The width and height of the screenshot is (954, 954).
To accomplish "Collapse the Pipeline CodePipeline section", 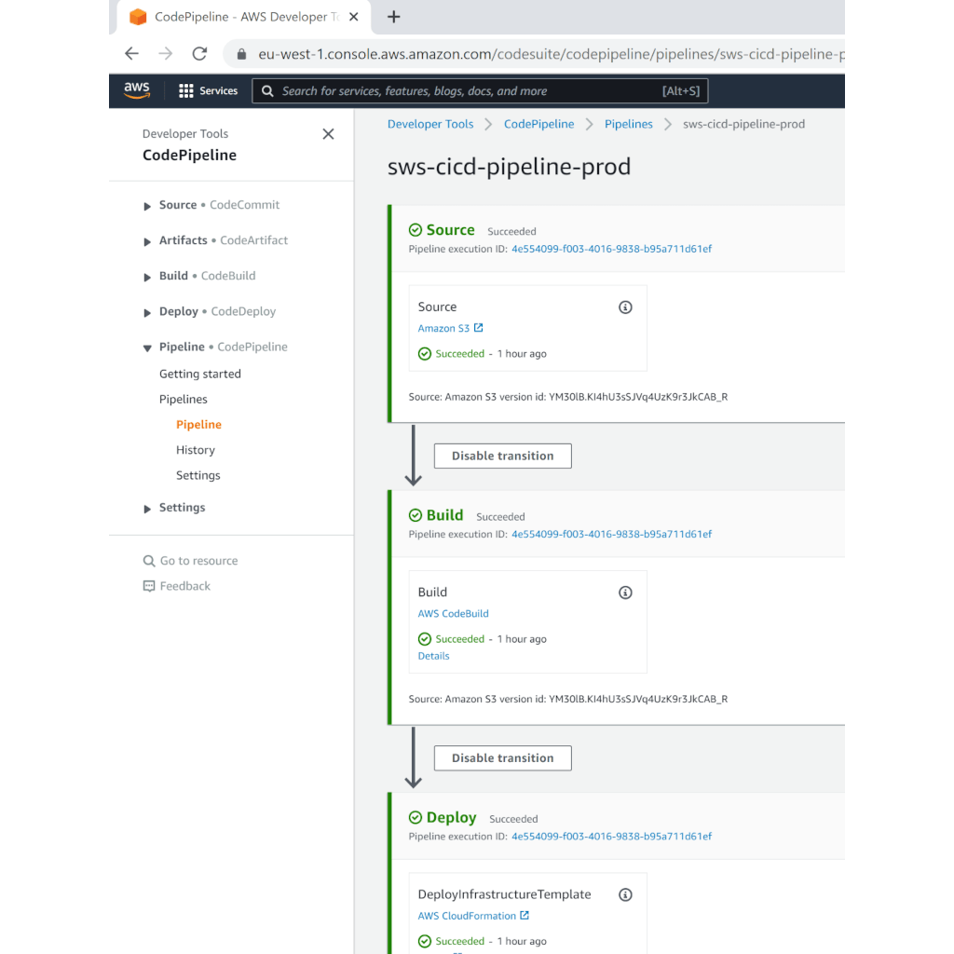I will tap(147, 348).
